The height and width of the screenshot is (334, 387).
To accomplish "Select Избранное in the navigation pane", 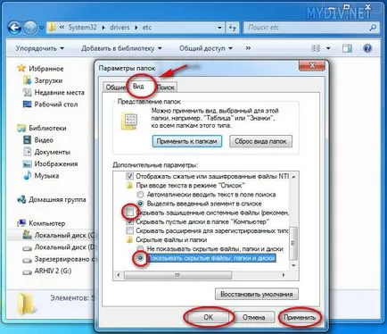I will (x=40, y=69).
